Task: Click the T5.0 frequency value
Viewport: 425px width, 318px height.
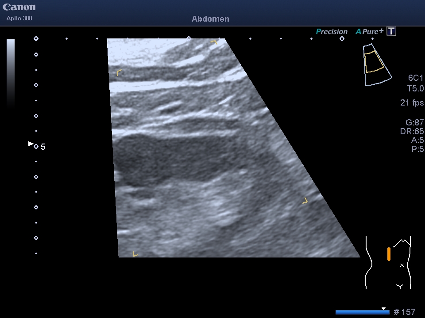Action: pyautogui.click(x=415, y=88)
